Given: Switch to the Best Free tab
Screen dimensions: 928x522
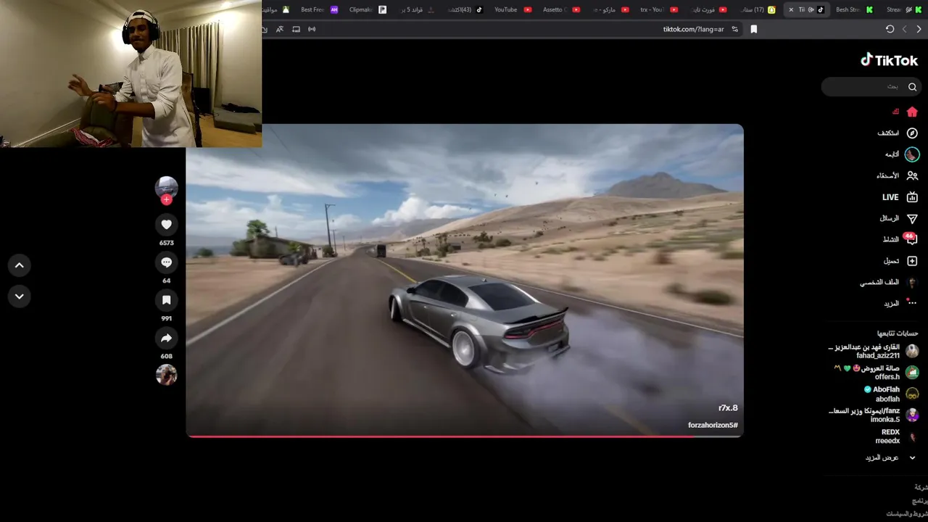Looking at the screenshot, I should (319, 9).
